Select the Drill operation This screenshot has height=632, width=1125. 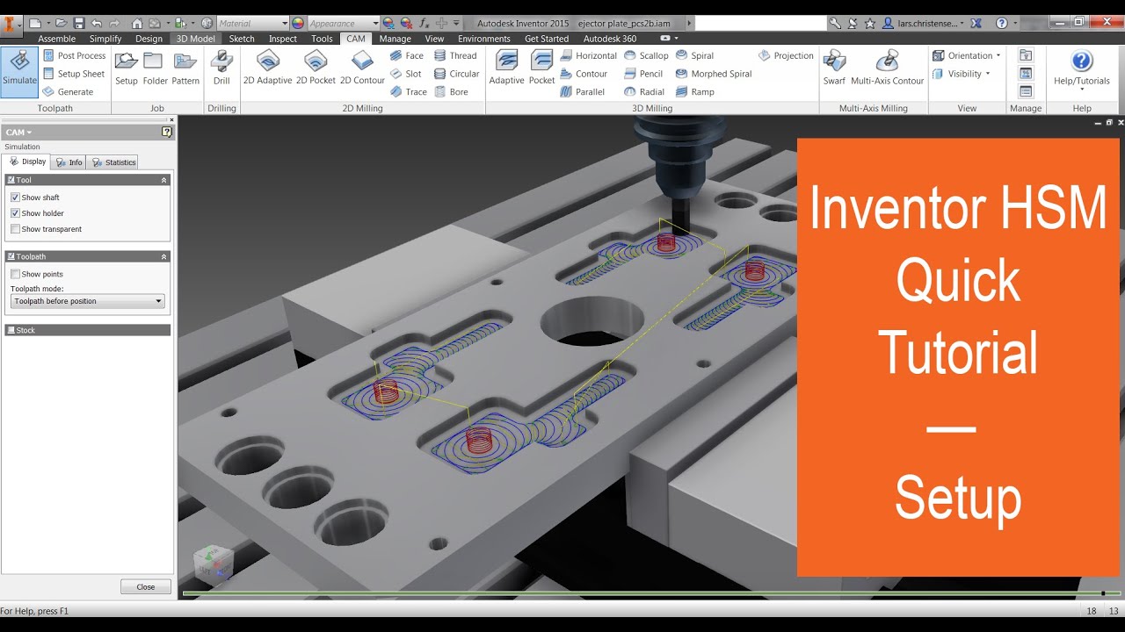coord(221,68)
